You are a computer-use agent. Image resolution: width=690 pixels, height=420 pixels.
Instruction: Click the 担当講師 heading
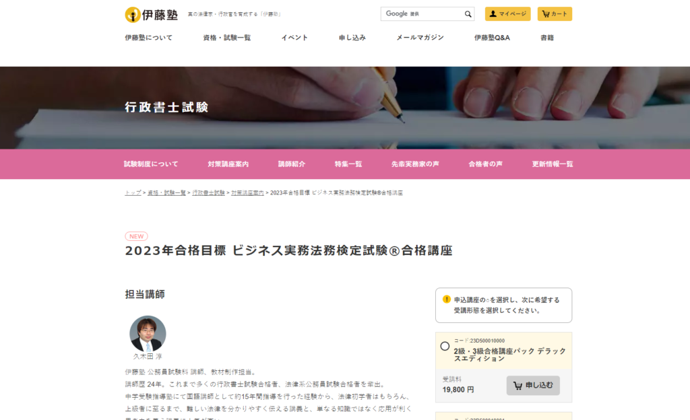(145, 294)
